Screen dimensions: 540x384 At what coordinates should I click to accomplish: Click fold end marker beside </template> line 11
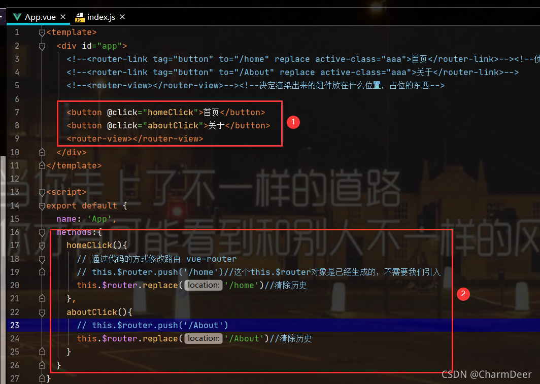point(42,165)
